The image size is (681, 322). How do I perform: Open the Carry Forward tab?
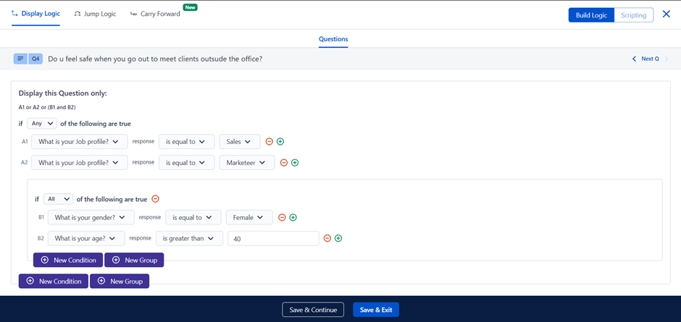[154, 14]
